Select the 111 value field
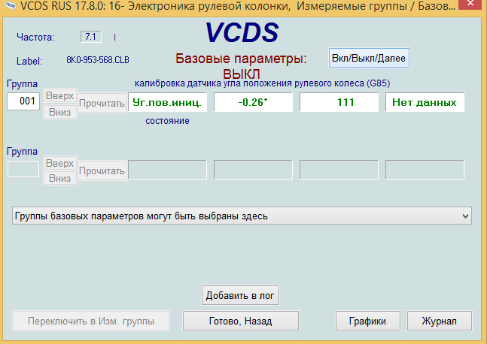The height and width of the screenshot is (344, 487). [339, 102]
